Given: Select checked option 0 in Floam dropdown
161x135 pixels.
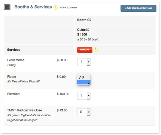Looking at the screenshot, I should tap(84, 77).
